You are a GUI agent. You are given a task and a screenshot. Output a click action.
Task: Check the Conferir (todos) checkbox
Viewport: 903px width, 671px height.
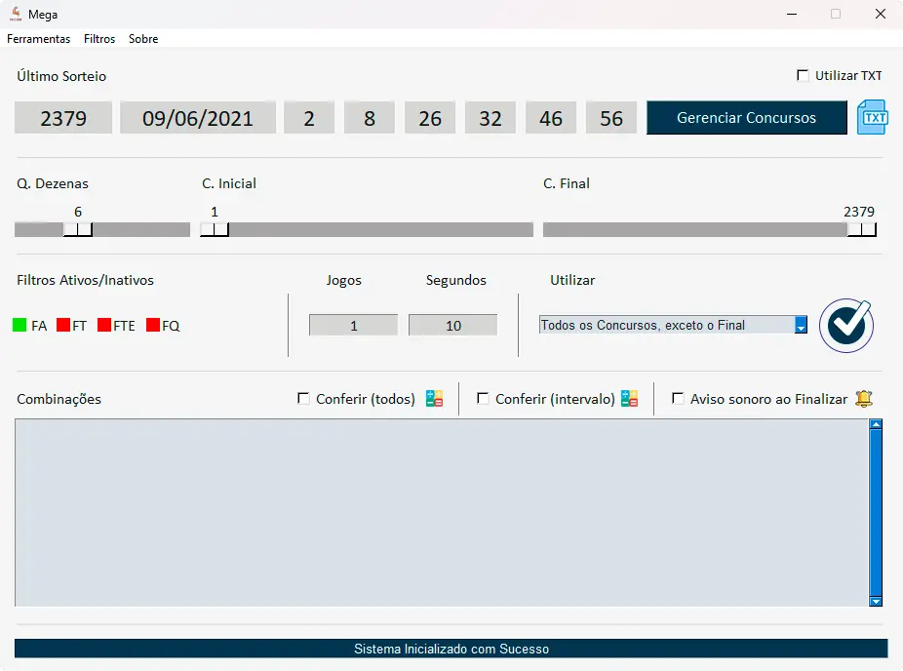(x=303, y=399)
